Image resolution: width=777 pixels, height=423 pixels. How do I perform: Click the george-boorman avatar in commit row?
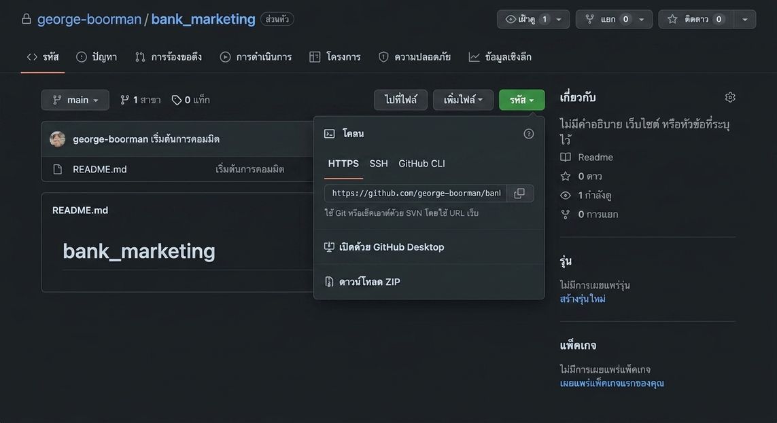tap(58, 139)
